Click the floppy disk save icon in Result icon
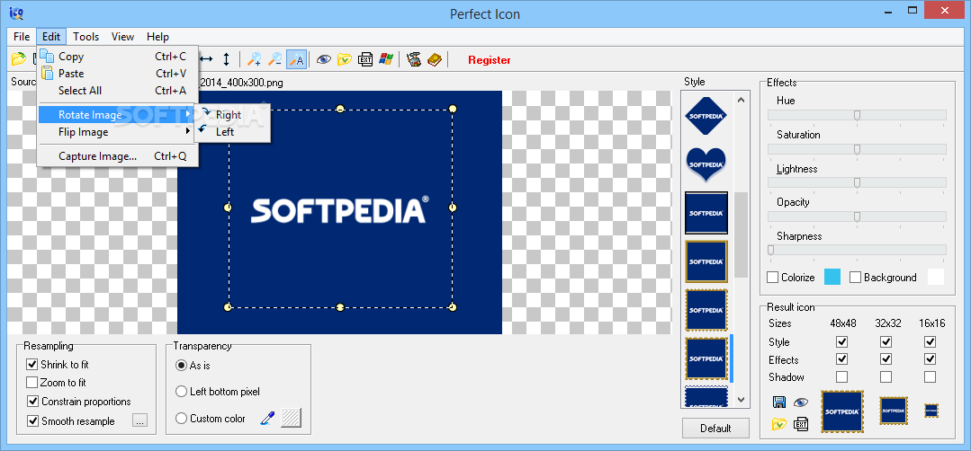This screenshot has height=451, width=971. pos(779,402)
